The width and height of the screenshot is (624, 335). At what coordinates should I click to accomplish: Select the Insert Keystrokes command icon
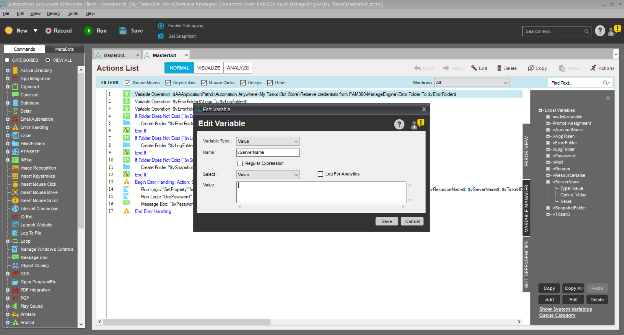coord(15,176)
